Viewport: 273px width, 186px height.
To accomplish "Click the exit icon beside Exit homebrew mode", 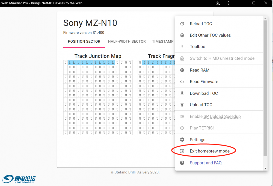I will [x=182, y=151].
